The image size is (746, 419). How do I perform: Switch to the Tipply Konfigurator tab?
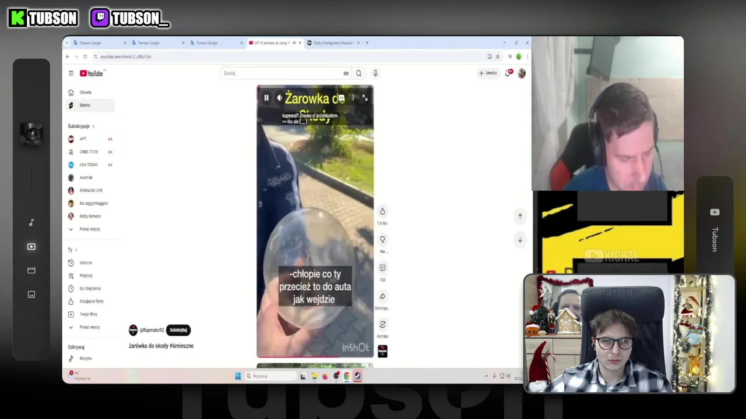click(x=332, y=43)
